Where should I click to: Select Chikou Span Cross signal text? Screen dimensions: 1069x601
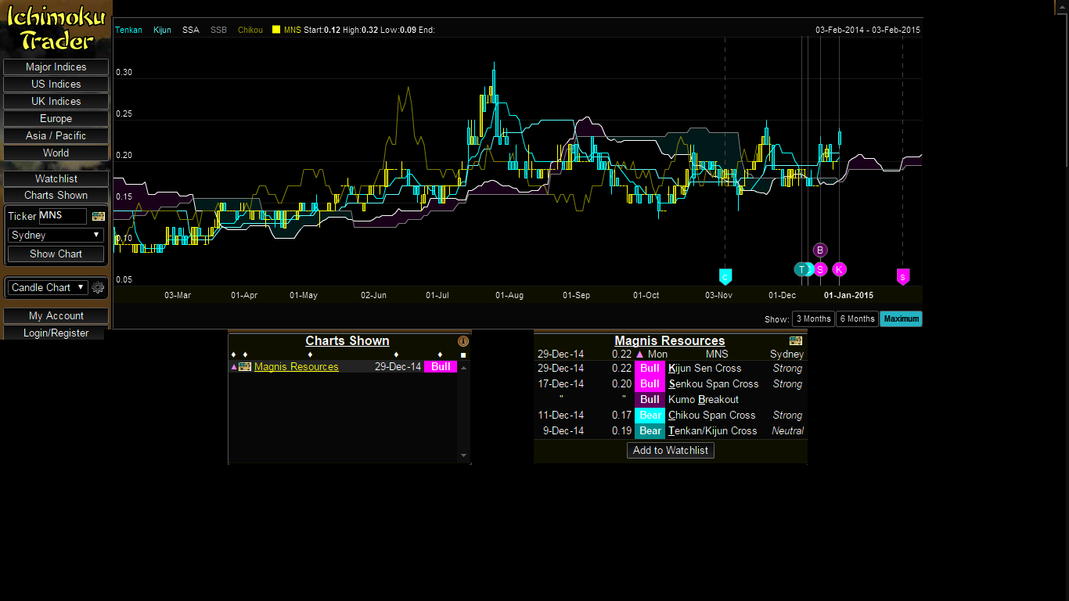coord(712,416)
